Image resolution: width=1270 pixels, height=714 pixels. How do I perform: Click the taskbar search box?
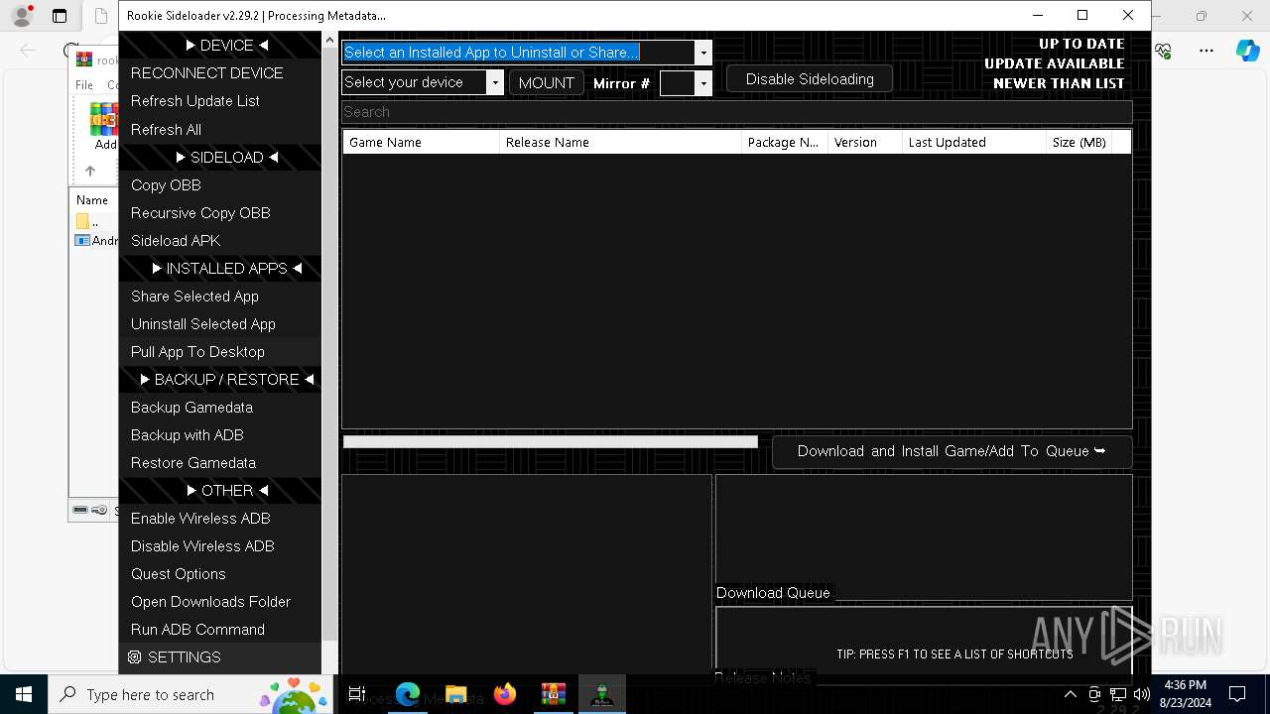pyautogui.click(x=191, y=694)
